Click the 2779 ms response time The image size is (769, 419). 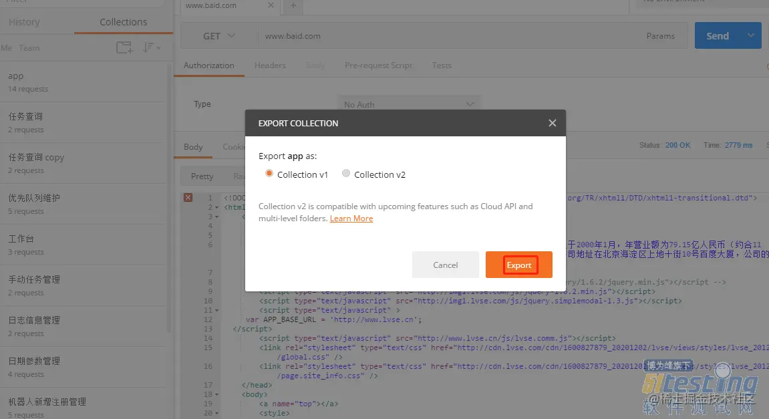(x=738, y=145)
